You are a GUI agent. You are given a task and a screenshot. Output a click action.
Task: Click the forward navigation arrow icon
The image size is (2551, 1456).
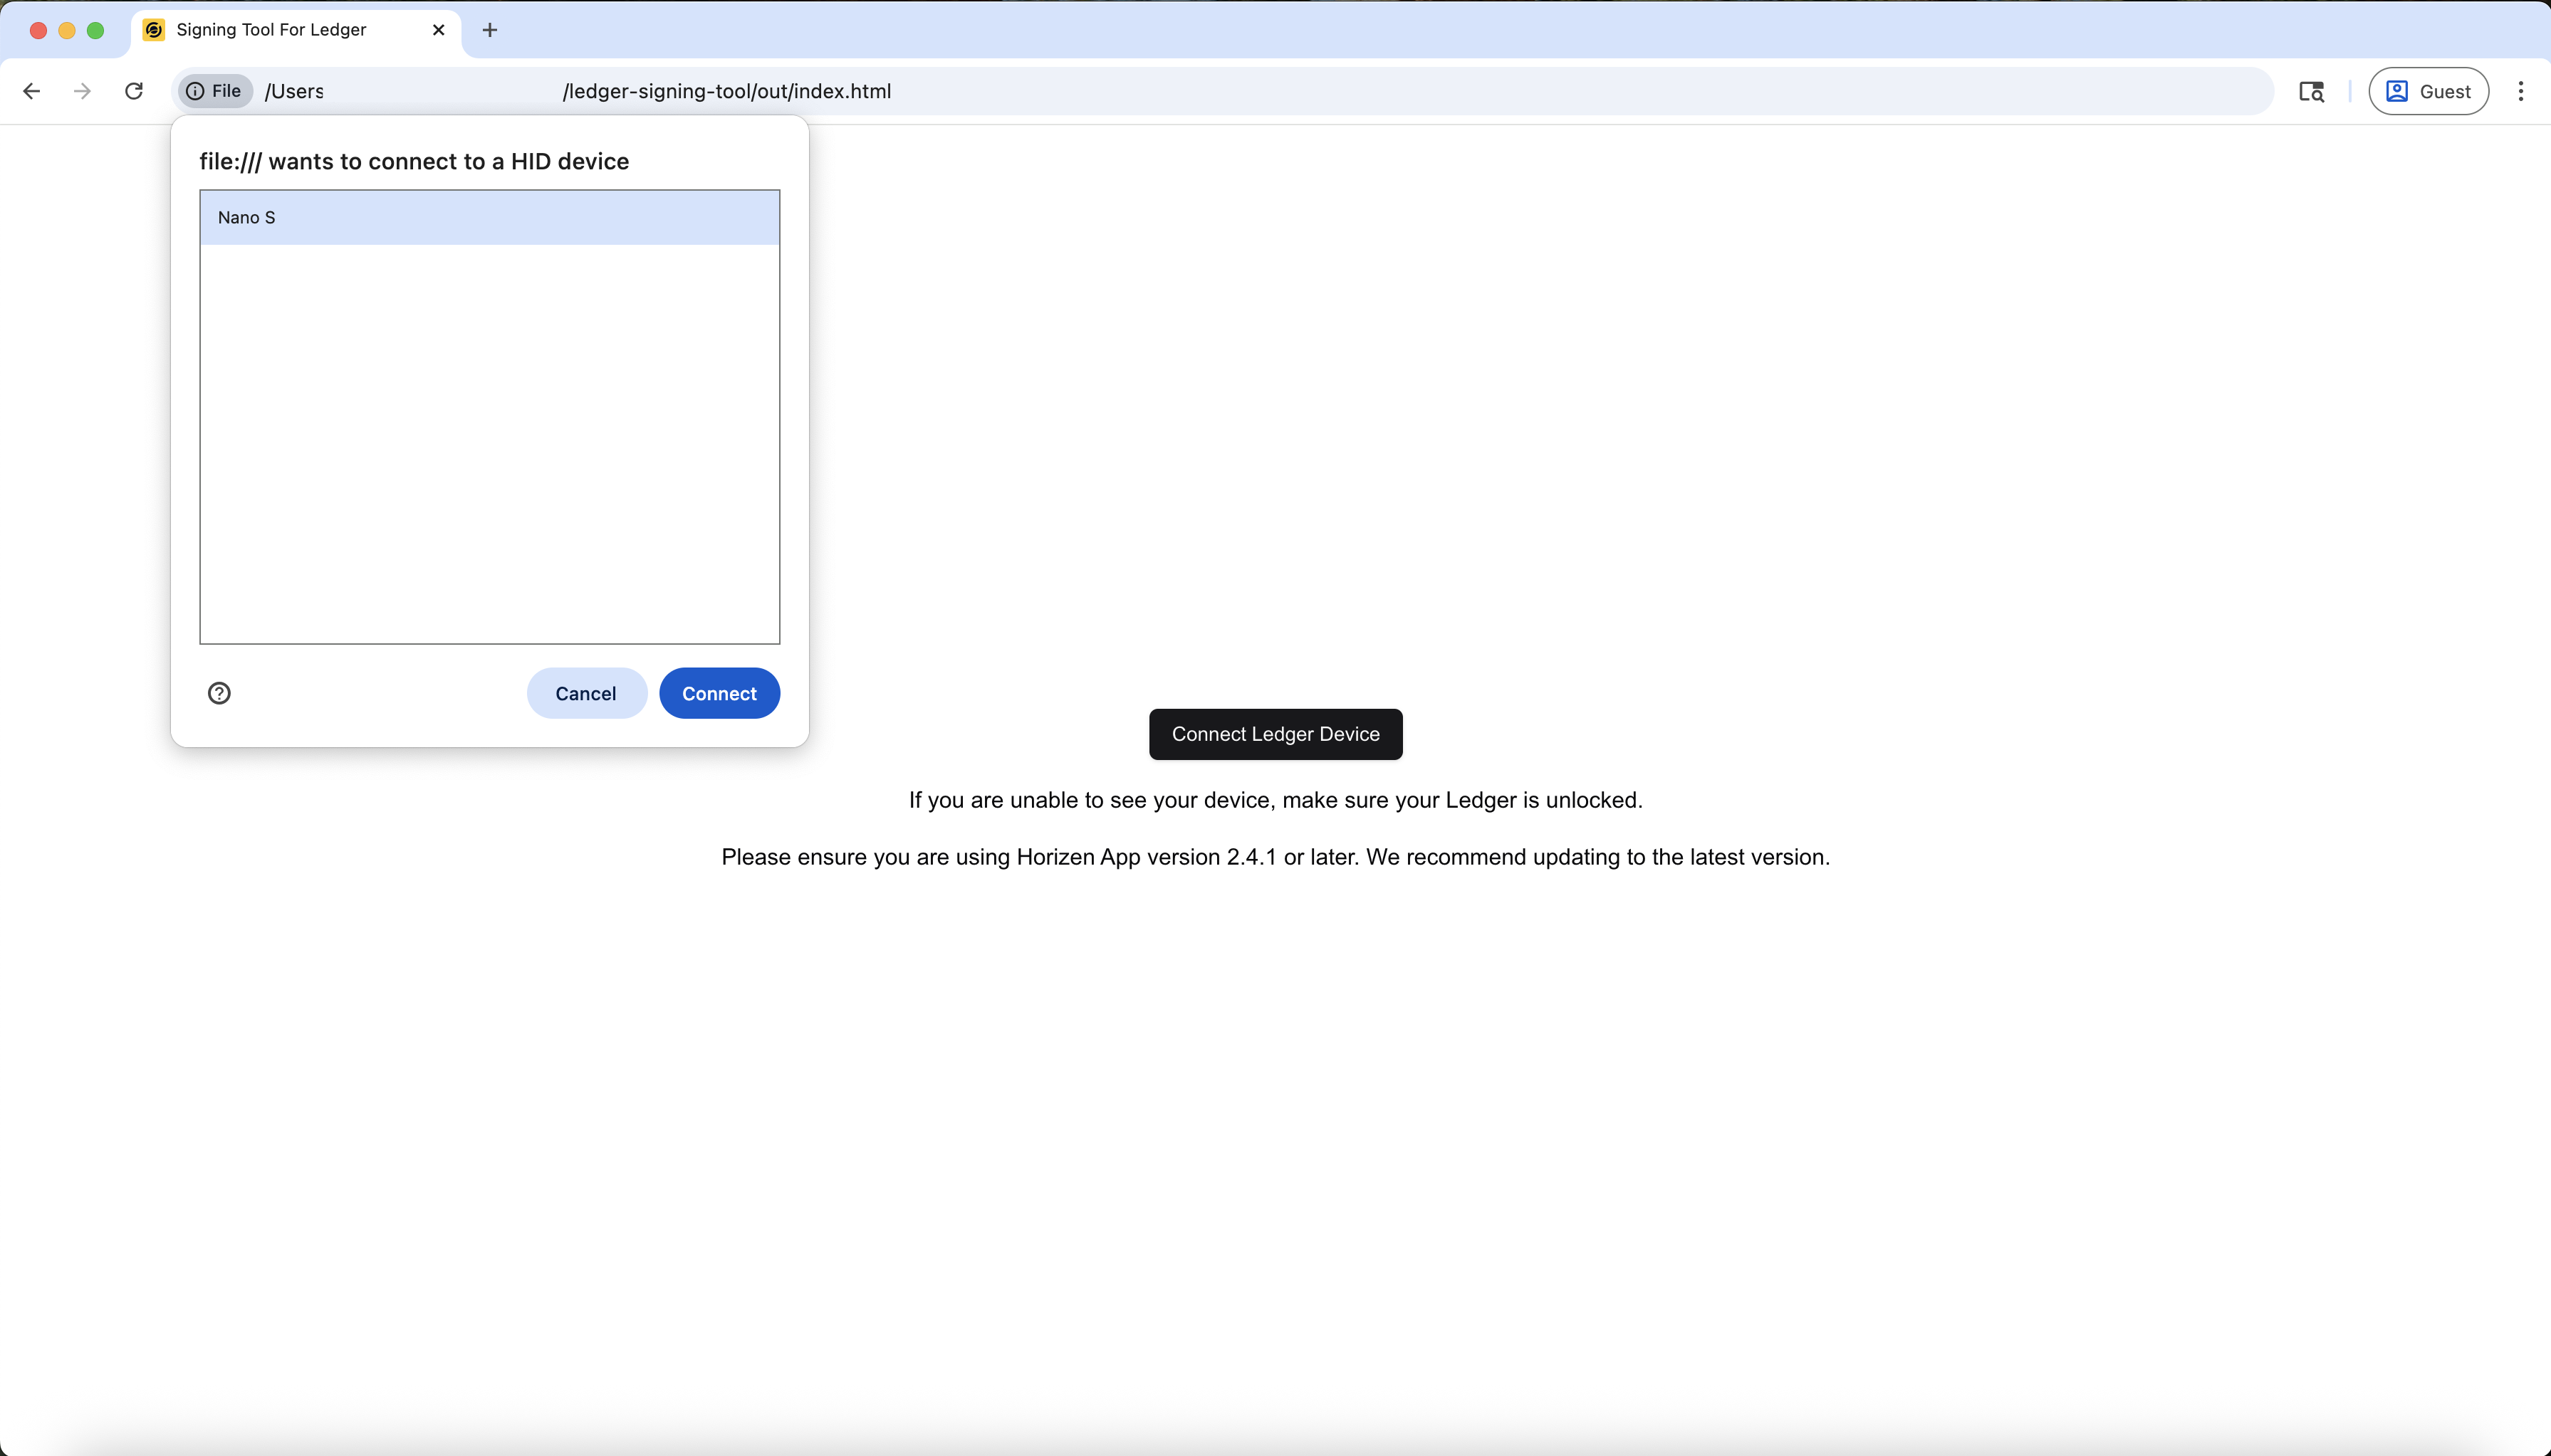82,91
